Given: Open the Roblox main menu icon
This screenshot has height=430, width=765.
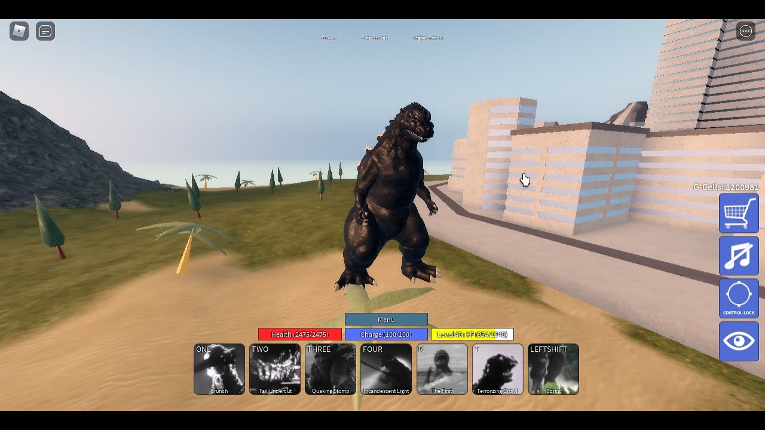Looking at the screenshot, I should (19, 31).
